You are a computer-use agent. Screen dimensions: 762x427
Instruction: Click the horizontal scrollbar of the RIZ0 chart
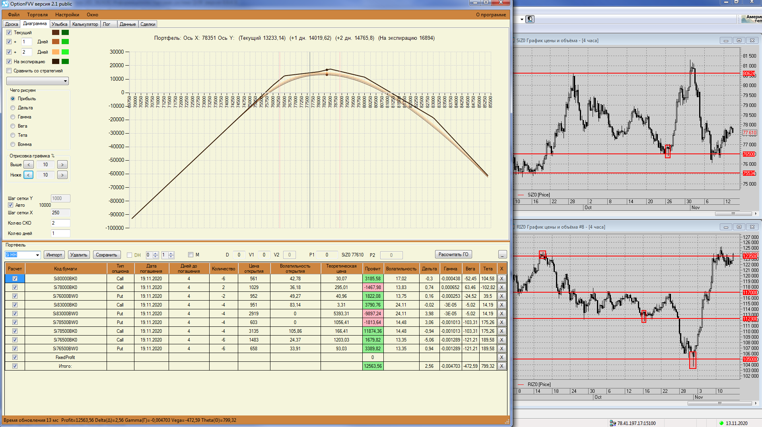tap(719, 403)
